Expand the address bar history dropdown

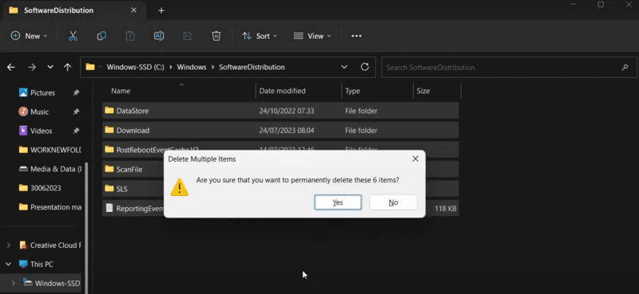pyautogui.click(x=344, y=67)
